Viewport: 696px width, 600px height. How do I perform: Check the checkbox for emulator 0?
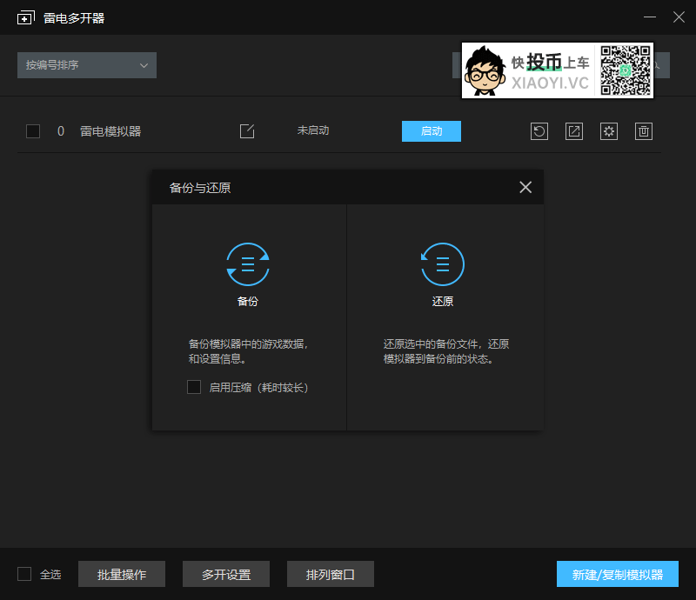click(33, 130)
